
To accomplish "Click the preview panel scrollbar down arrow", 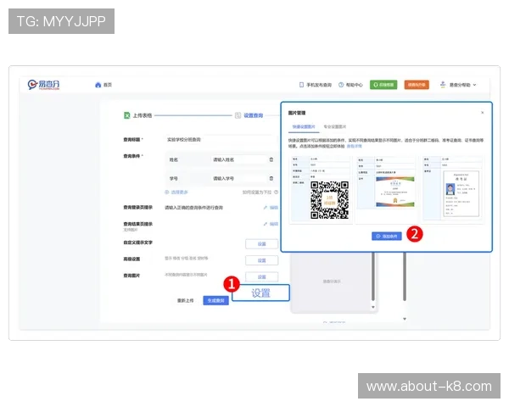I will (373, 307).
